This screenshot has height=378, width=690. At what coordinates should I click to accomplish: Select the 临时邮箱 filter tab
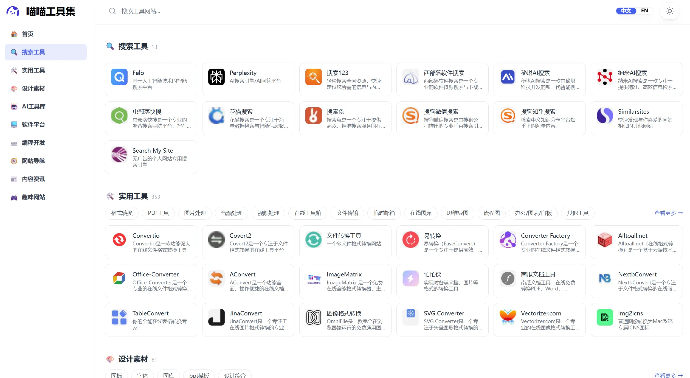click(384, 213)
